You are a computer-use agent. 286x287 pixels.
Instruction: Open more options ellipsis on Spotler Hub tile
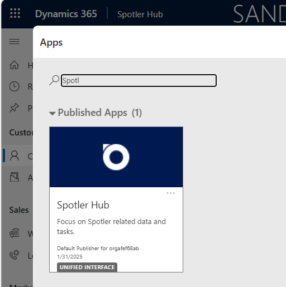pyautogui.click(x=170, y=193)
